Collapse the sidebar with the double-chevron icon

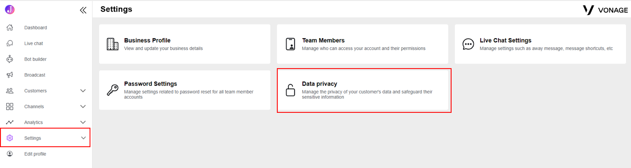tap(83, 10)
